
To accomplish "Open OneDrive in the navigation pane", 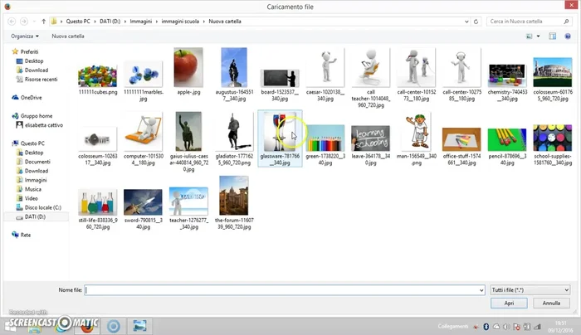I will coord(31,97).
